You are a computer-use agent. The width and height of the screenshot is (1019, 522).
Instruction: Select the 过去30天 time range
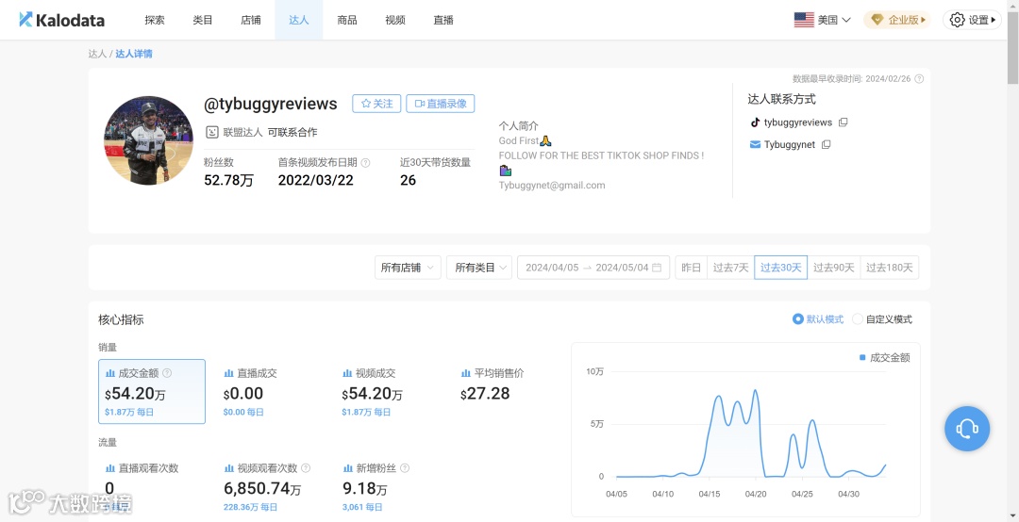pyautogui.click(x=781, y=268)
